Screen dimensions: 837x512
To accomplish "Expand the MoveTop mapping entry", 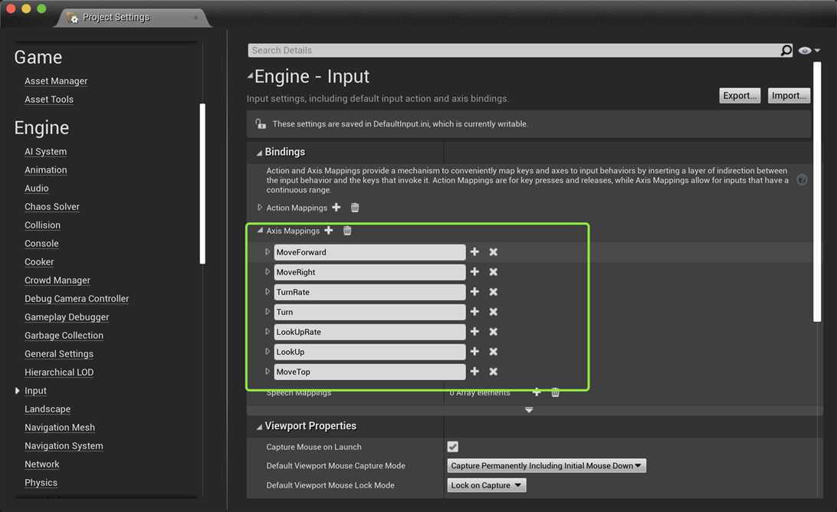I will click(268, 371).
